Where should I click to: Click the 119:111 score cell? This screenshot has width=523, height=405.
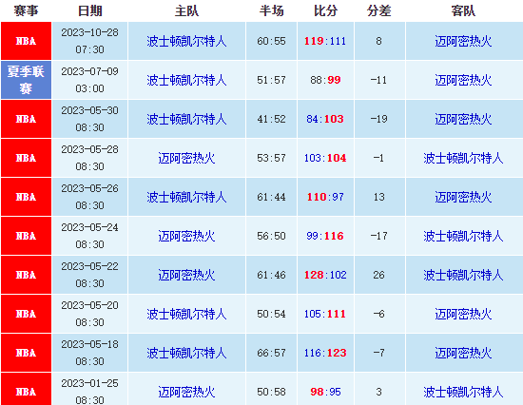click(325, 41)
